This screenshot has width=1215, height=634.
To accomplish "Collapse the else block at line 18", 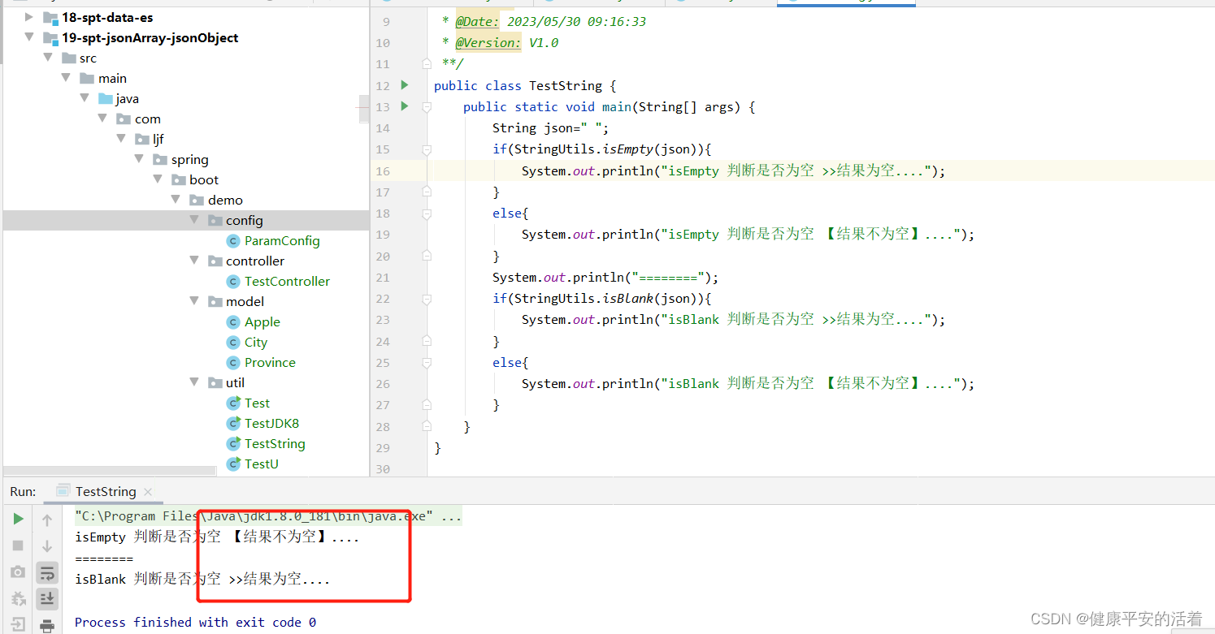I will tap(426, 213).
